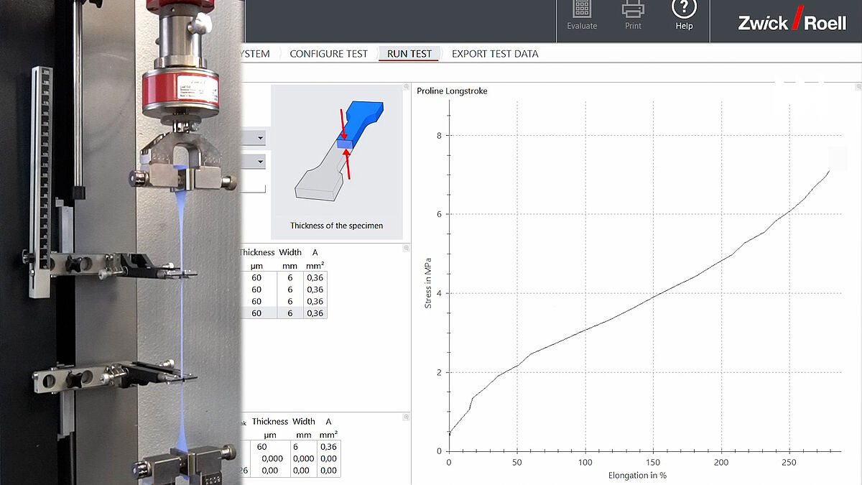Select the RUN TEST tab
Image resolution: width=862 pixels, height=485 pixels.
pos(409,54)
